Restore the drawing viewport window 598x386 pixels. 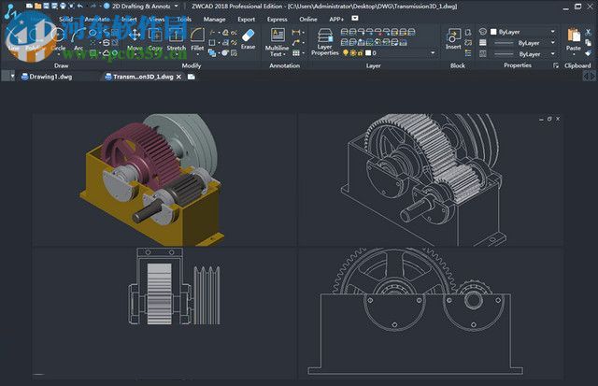click(x=549, y=119)
